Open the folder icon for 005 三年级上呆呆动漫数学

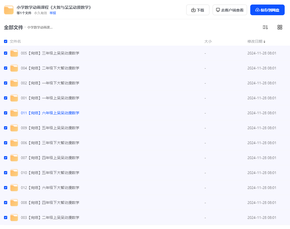tap(14, 53)
